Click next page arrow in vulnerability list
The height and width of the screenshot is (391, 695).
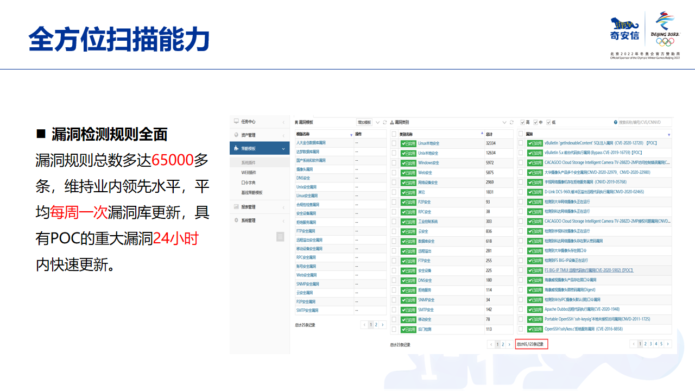(x=668, y=344)
